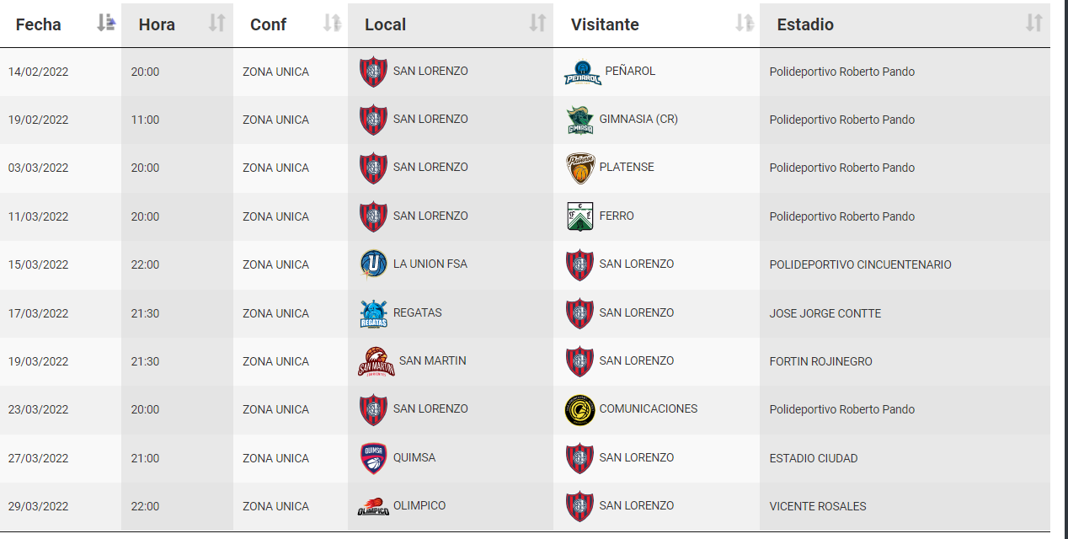Sort by Conf column sort icon

pos(332,24)
